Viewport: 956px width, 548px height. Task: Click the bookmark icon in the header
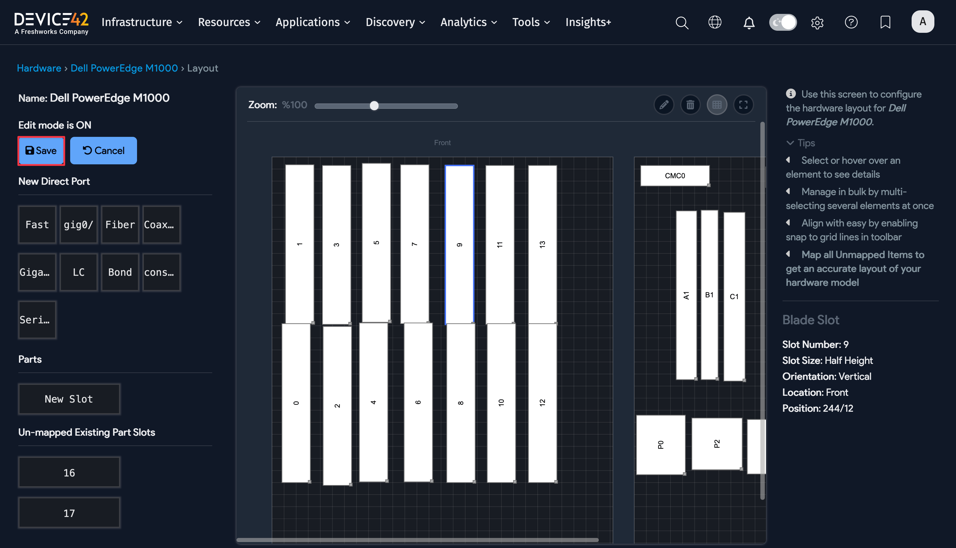885,22
